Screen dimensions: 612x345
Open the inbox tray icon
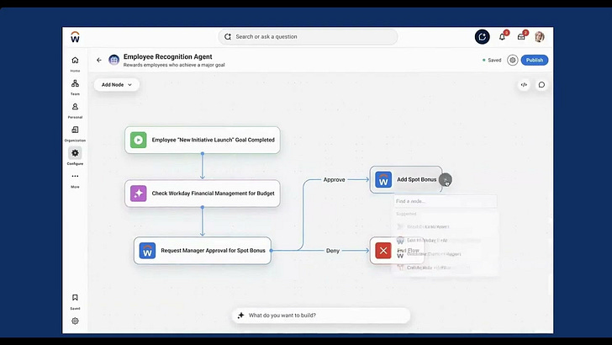coord(521,37)
